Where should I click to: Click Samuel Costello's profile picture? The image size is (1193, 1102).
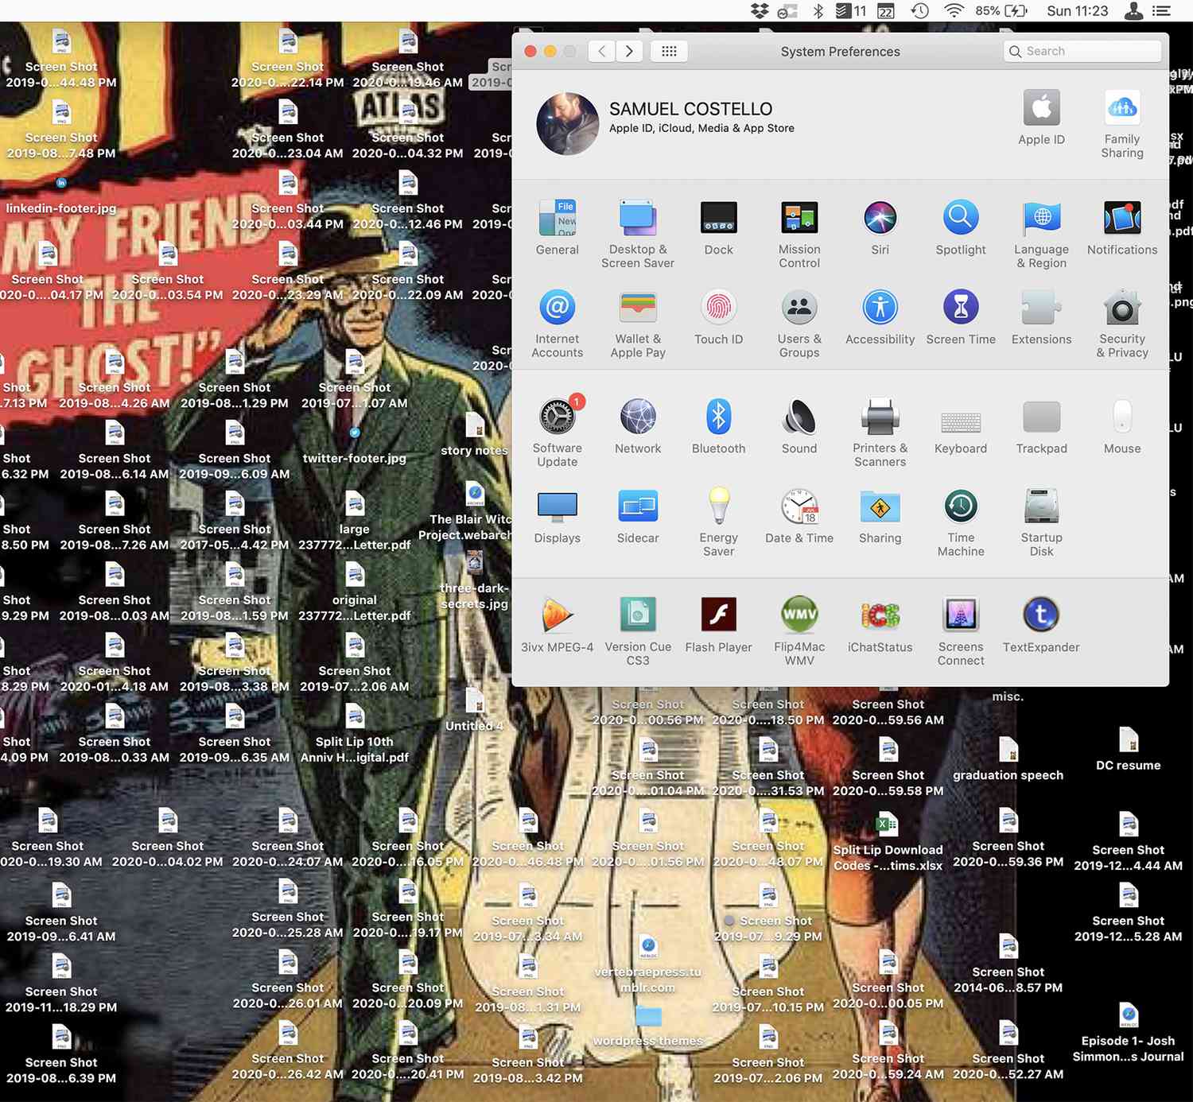tap(567, 123)
